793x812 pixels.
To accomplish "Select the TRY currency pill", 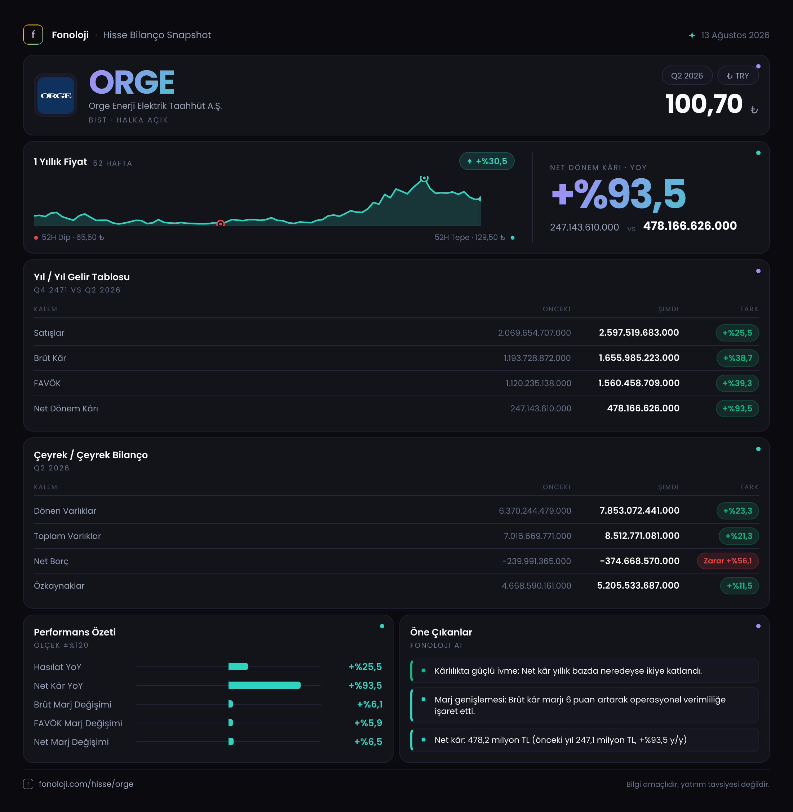I will (x=737, y=76).
